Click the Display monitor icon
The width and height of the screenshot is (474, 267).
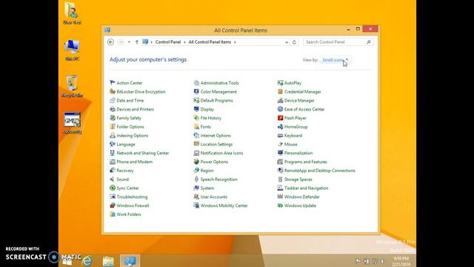coord(196,109)
